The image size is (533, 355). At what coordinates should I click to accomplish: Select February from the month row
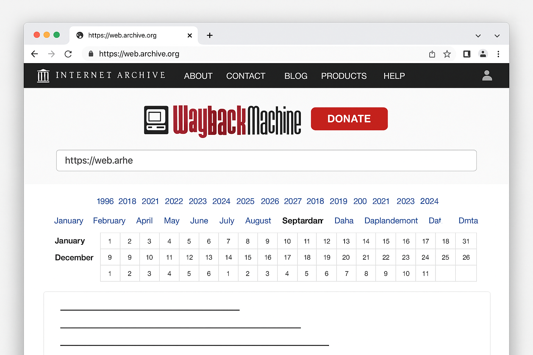(x=109, y=220)
